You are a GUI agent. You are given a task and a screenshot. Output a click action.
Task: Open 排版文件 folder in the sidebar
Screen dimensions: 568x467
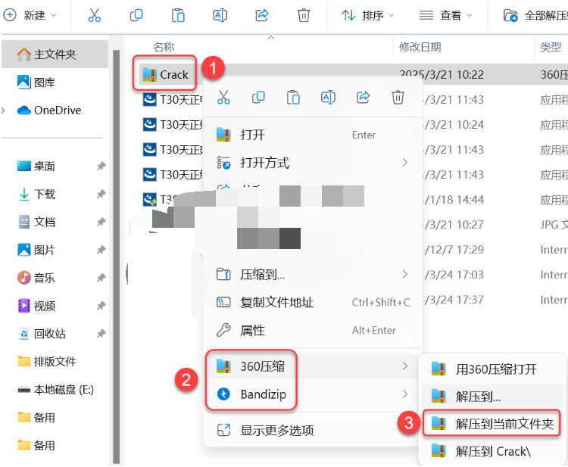(47, 361)
